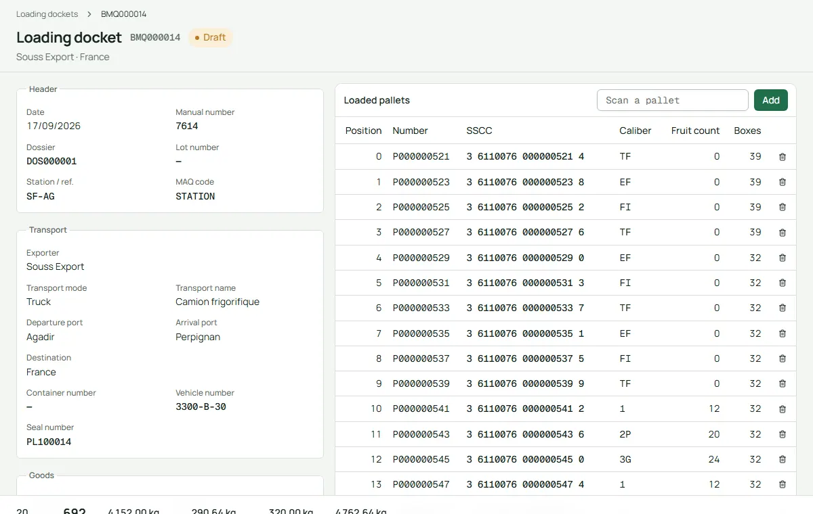Click the Caliber column header
This screenshot has height=514, width=813.
click(x=635, y=131)
